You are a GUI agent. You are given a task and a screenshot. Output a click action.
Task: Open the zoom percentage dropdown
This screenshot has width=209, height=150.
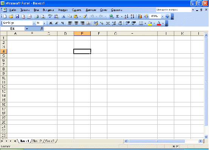pyautogui.click(x=163, y=16)
